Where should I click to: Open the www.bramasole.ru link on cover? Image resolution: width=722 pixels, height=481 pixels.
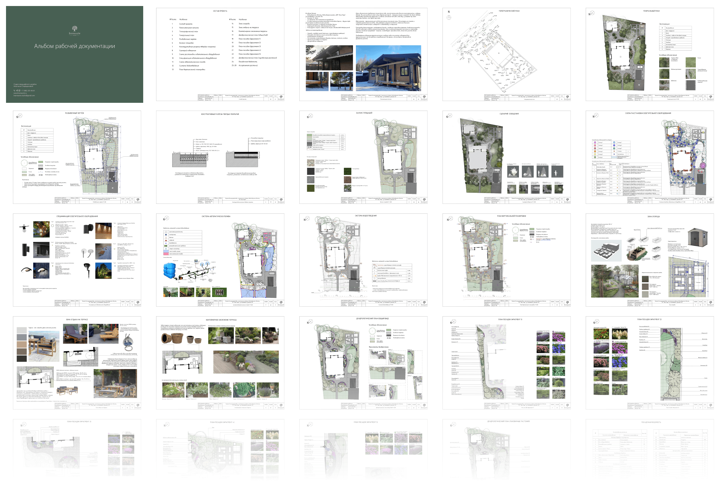tap(20, 93)
